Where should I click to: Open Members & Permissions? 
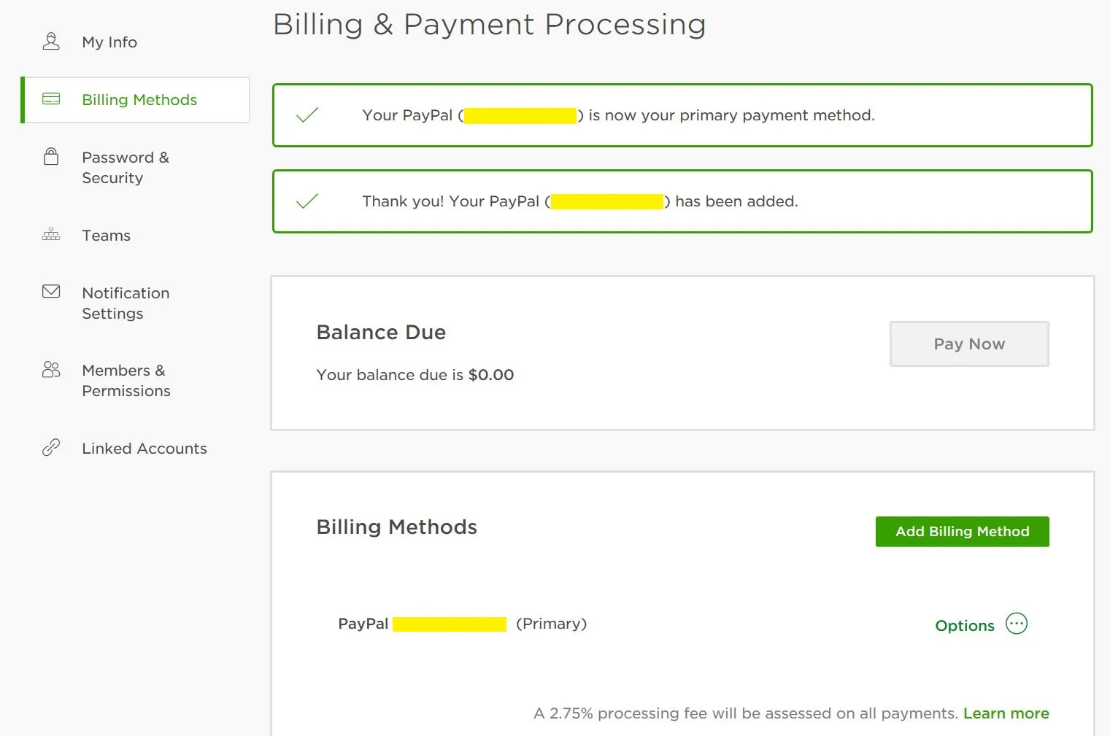(126, 381)
